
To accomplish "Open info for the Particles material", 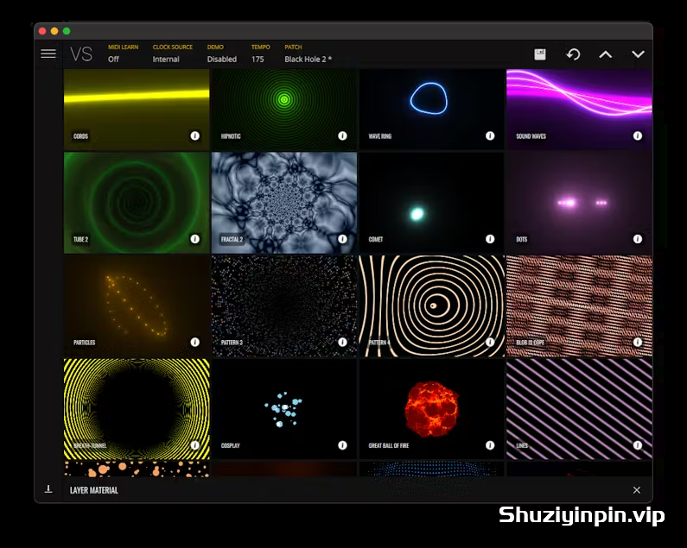I will pos(195,342).
